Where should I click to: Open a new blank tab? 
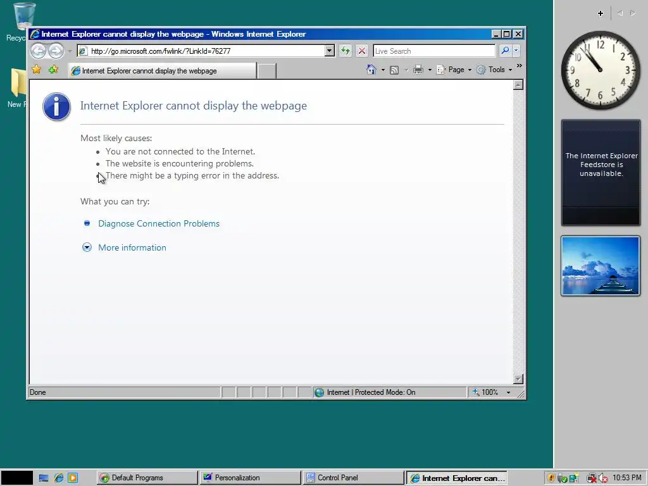(267, 71)
